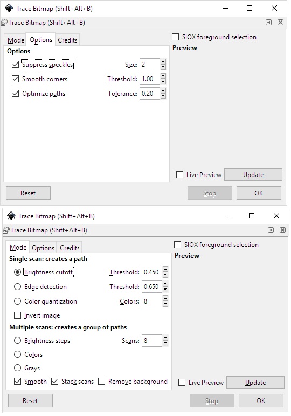
Task: Open Credits tab in top window
Action: 67,40
